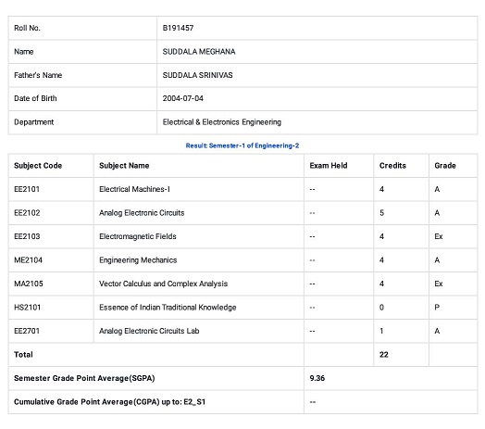Select the Electromagnetic Fields row name
Screen dimensions: 485x429
(x=138, y=236)
